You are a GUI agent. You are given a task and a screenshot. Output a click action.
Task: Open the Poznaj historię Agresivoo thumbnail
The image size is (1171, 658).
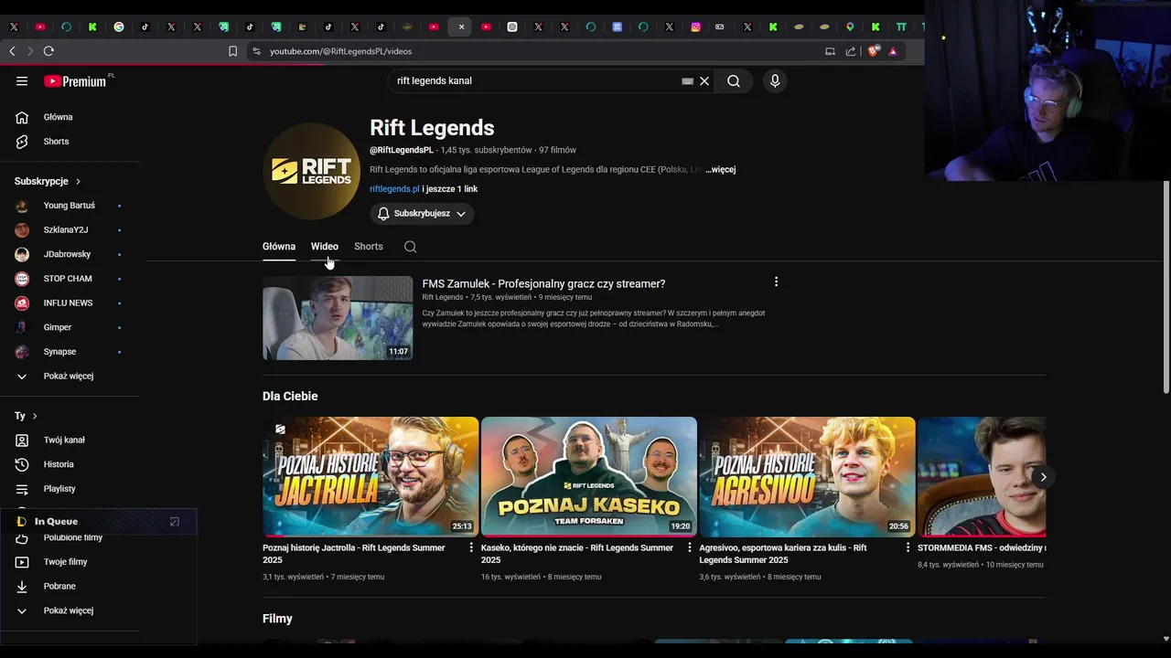(807, 476)
